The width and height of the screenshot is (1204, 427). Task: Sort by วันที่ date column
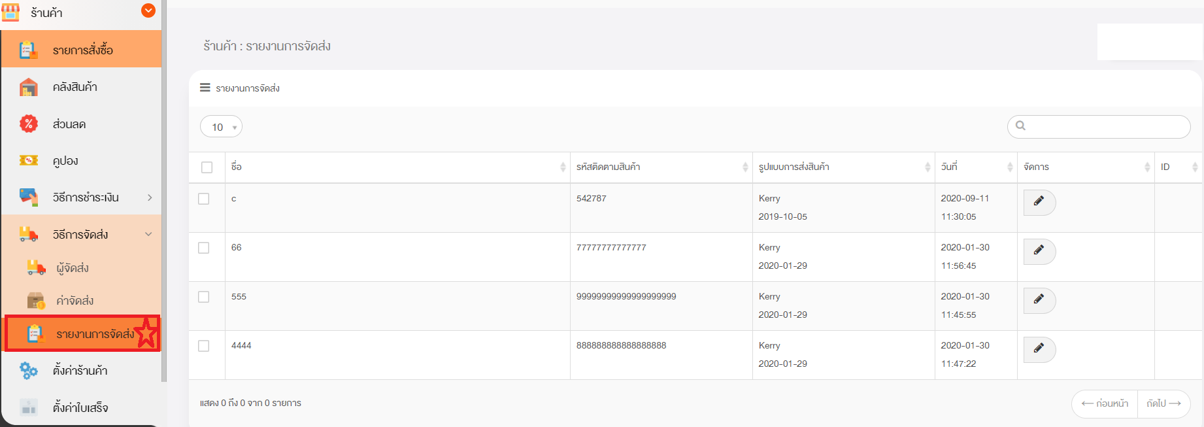(x=977, y=167)
